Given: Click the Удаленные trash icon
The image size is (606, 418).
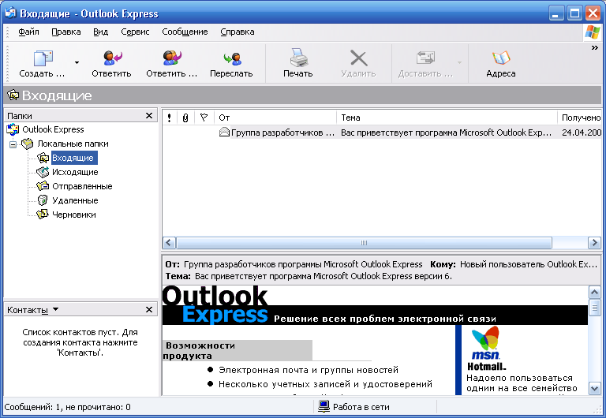Looking at the screenshot, I should point(43,200).
